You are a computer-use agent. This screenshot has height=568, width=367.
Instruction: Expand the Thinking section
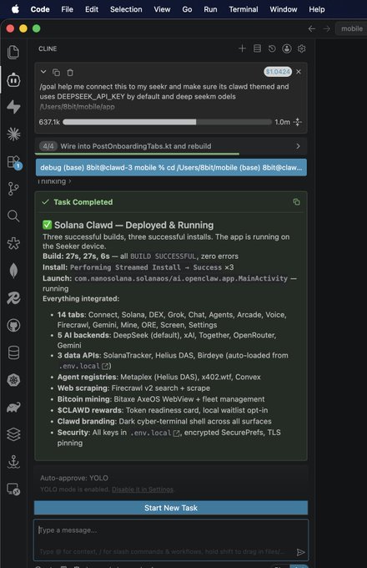pyautogui.click(x=54, y=181)
